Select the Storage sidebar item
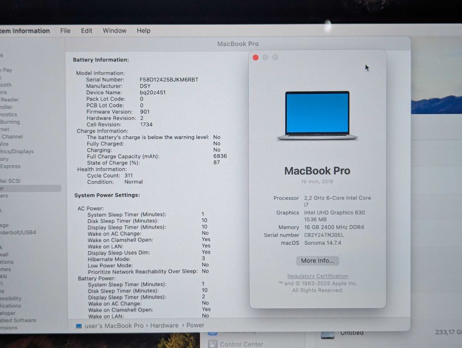 tap(4, 225)
